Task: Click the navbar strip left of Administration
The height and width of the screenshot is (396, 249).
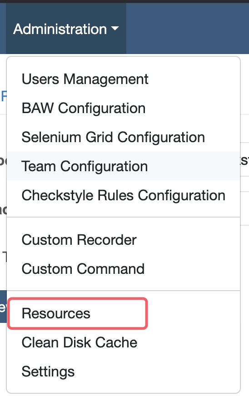Action: [x=3, y=29]
